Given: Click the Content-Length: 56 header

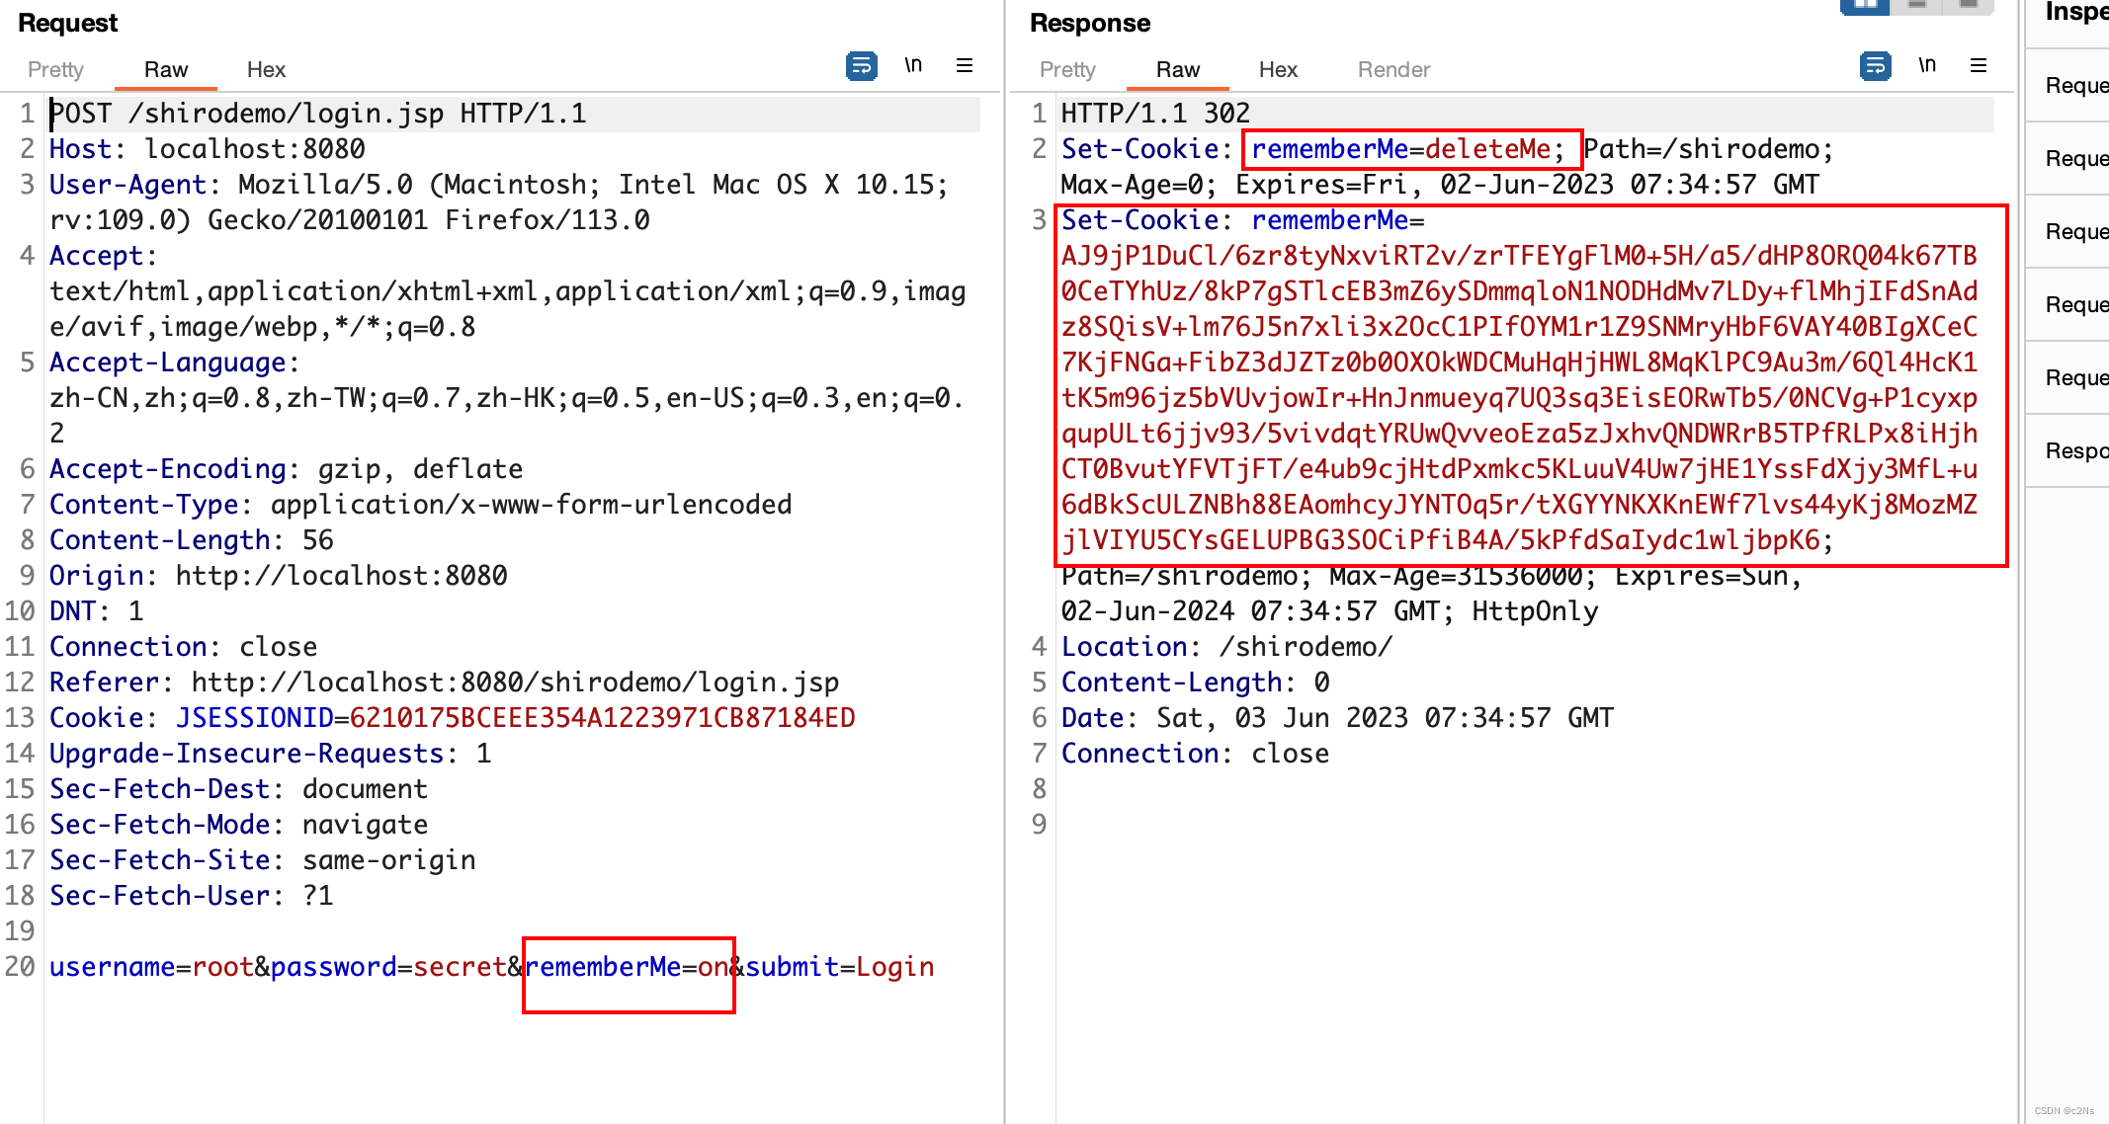Looking at the screenshot, I should coord(192,540).
